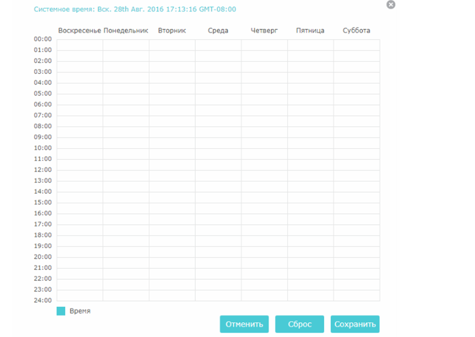Close the schedule dialog with X icon
The height and width of the screenshot is (337, 475).
point(391,4)
